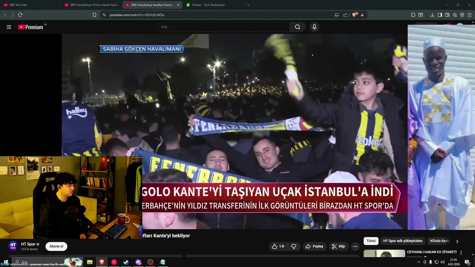
Task: Bookmark this page using the bookmark icon
Action: 94,15
